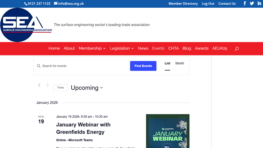Click the January 19 2026 event time text
Image resolution: width=263 pixels, height=148 pixels.
pyautogui.click(x=82, y=117)
